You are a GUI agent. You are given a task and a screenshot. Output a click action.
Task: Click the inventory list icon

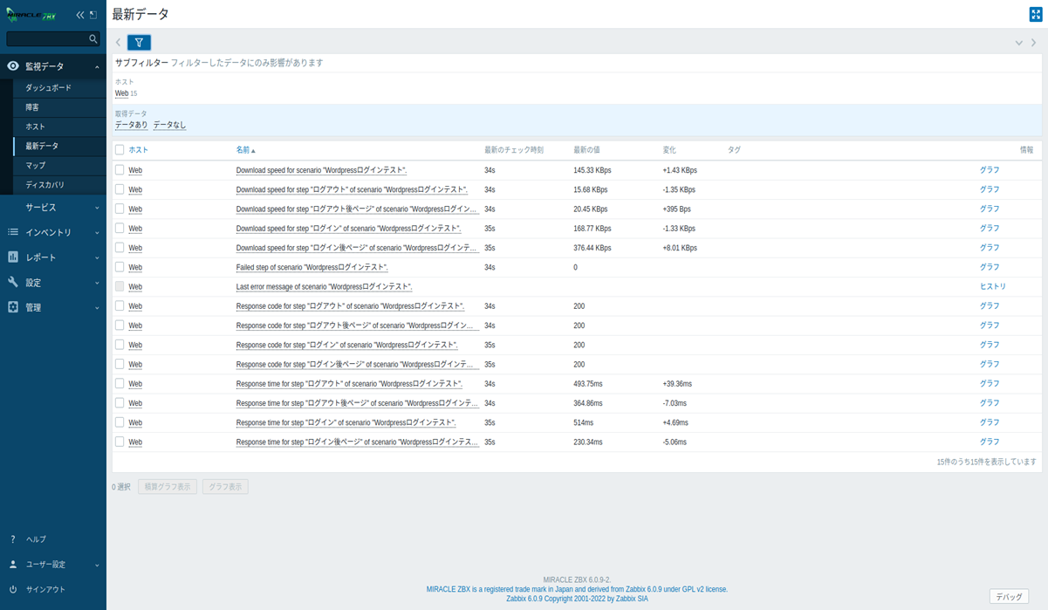click(x=13, y=232)
